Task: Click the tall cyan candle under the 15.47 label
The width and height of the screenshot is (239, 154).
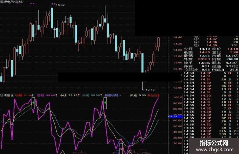Action: pos(52,18)
